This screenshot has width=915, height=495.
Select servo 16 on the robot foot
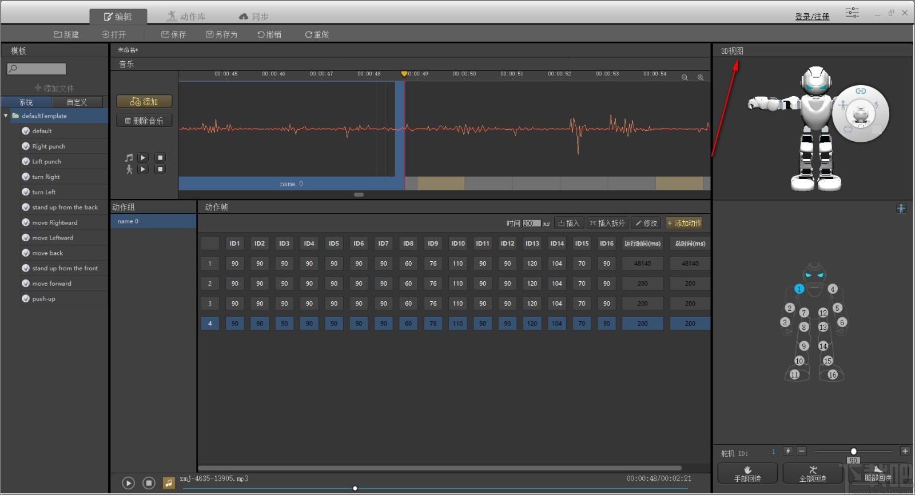pyautogui.click(x=833, y=375)
